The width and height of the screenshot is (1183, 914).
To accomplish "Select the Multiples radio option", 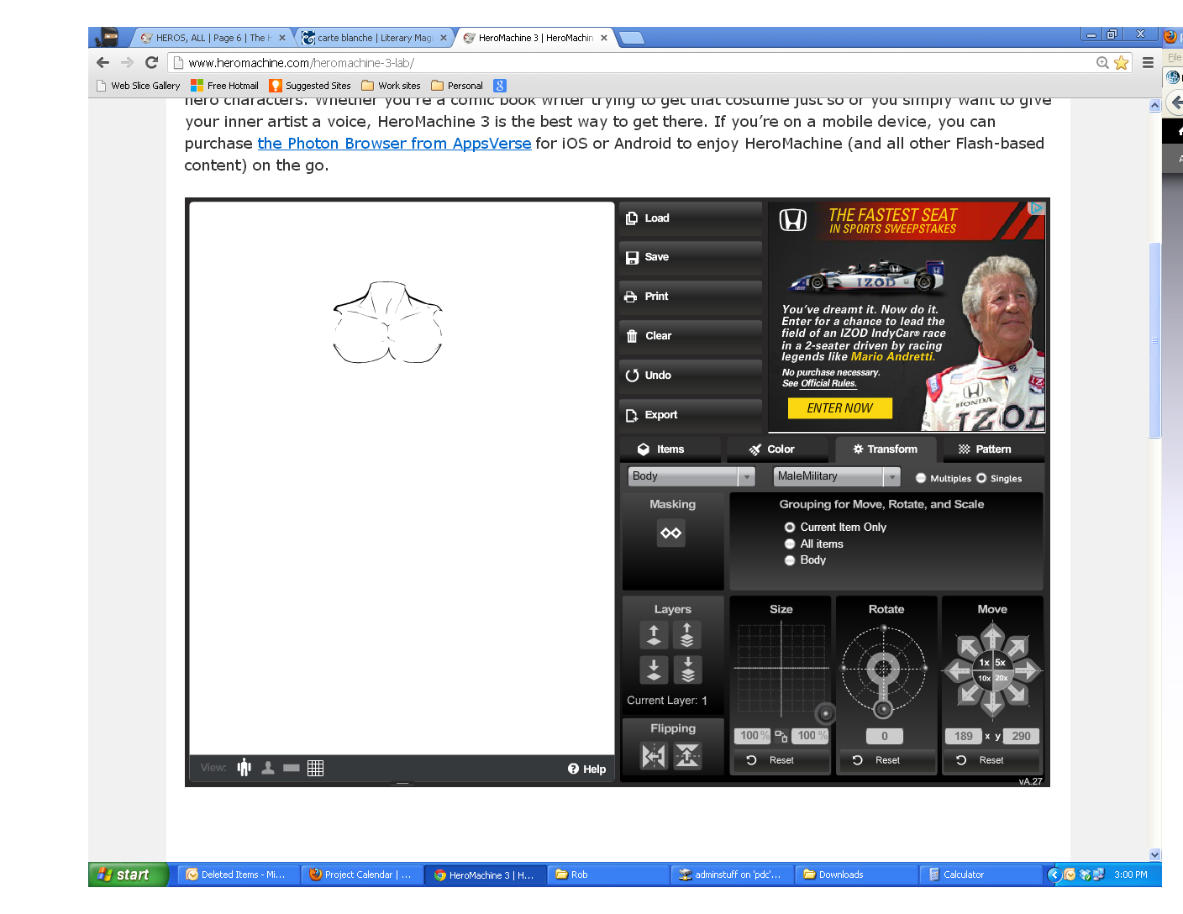I will [x=921, y=478].
